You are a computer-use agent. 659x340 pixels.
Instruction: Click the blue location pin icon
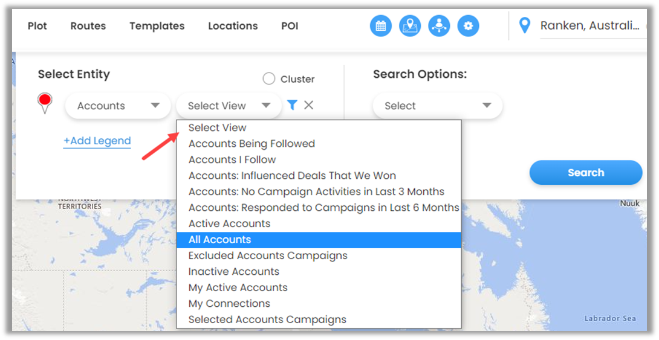(525, 25)
